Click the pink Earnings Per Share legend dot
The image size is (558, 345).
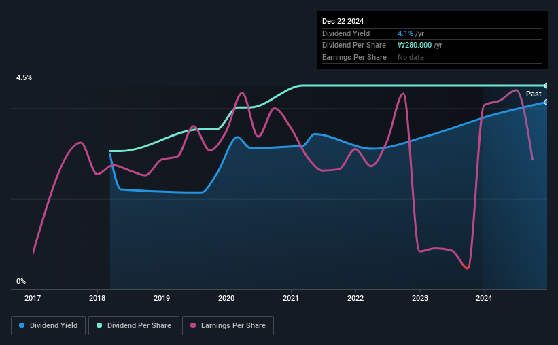193,325
